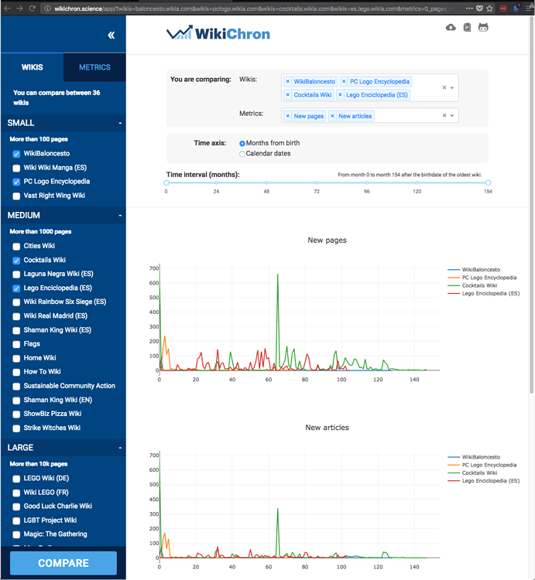Open the red extension icon in toolbar
535x580 pixels.
[x=503, y=9]
